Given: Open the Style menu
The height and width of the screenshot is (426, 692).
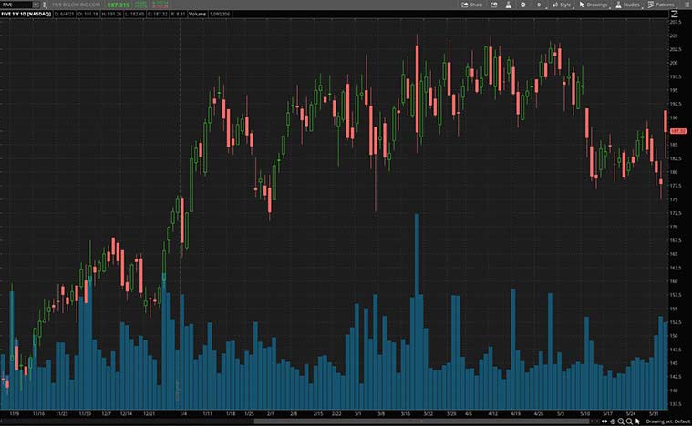Looking at the screenshot, I should (561, 5).
